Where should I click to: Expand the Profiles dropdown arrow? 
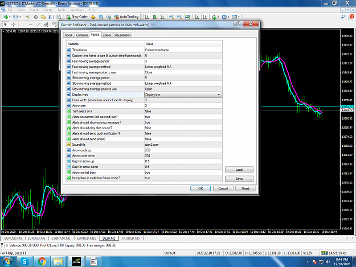(20, 17)
